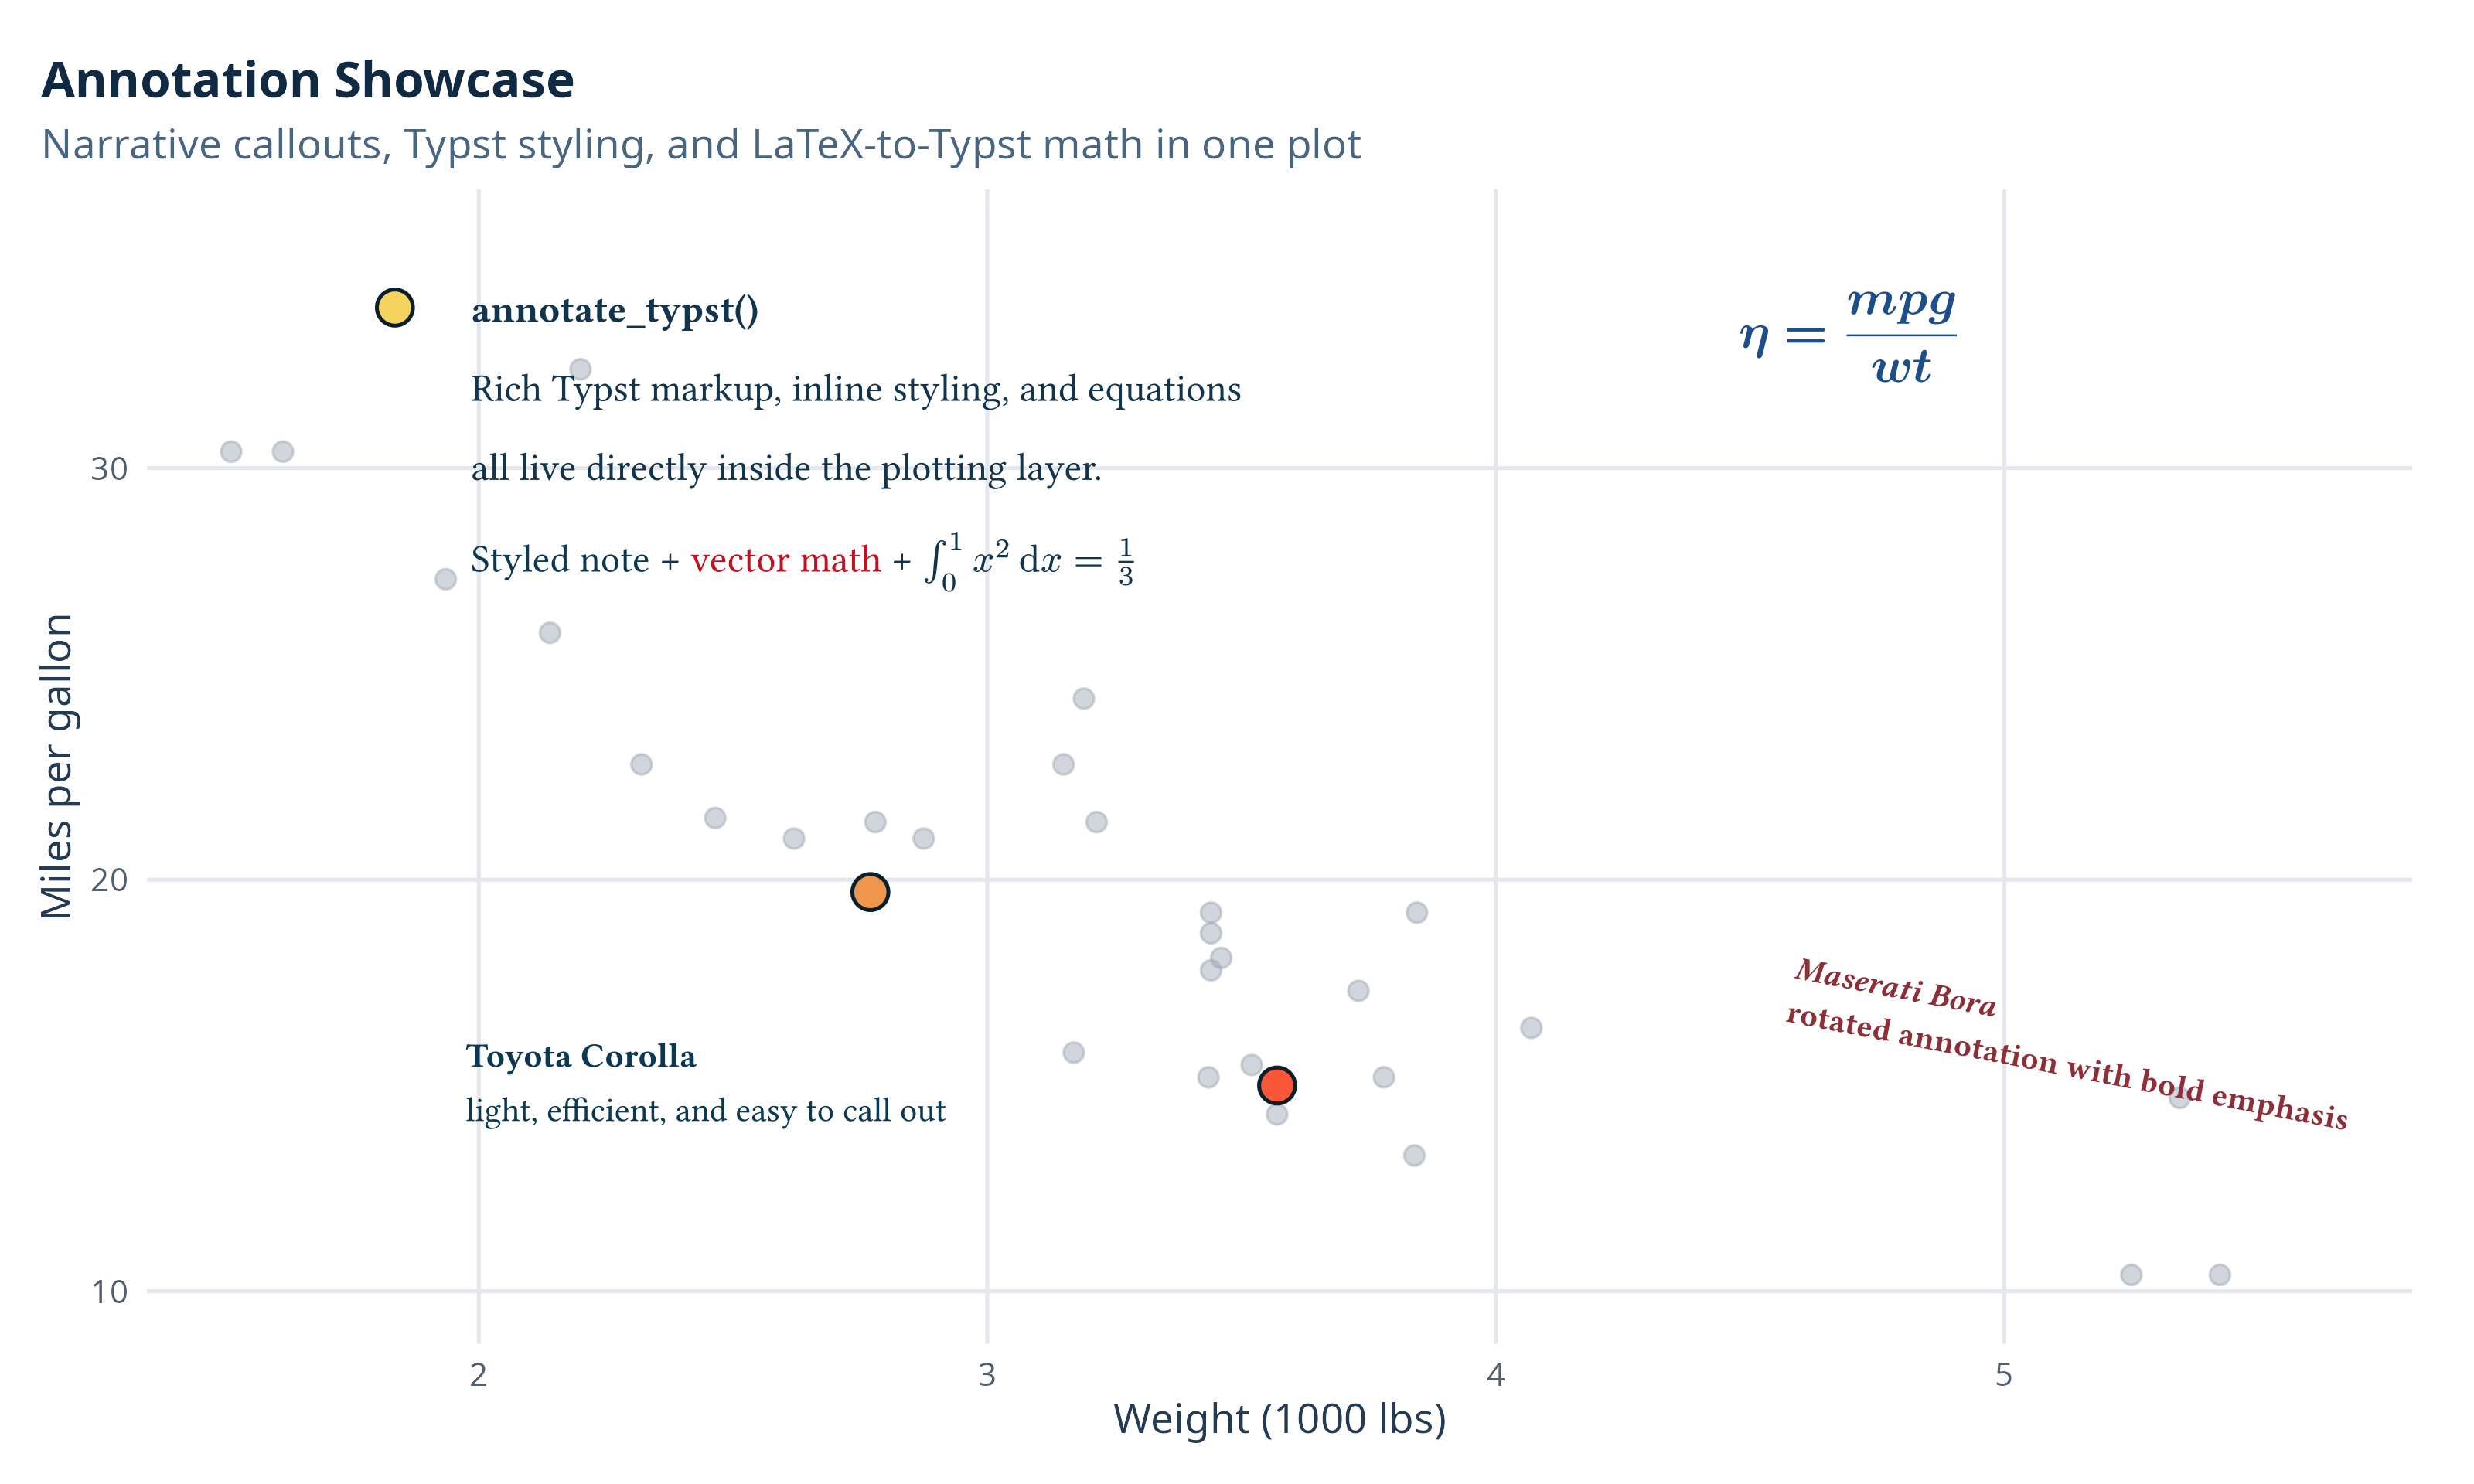The width and height of the screenshot is (2474, 1484).
Task: Select the red highlighted data point
Action: (x=1276, y=1084)
